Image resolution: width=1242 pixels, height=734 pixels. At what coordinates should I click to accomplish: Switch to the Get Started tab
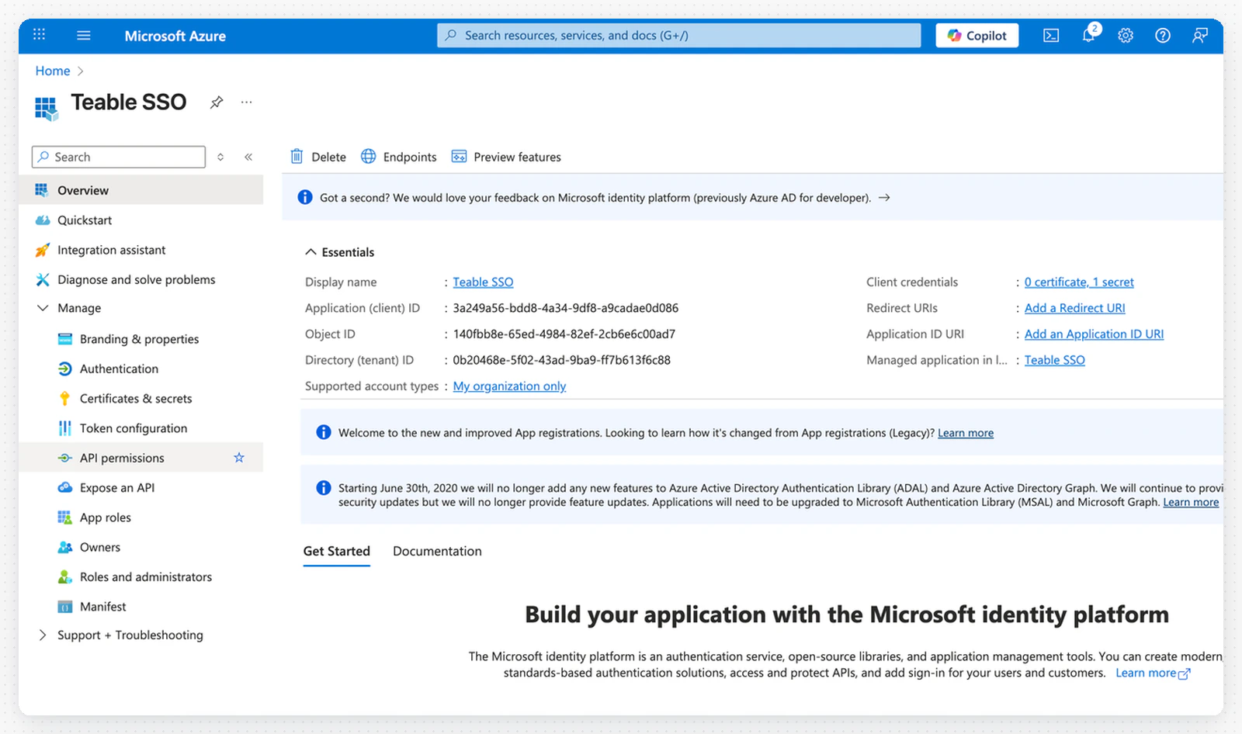[x=337, y=552]
